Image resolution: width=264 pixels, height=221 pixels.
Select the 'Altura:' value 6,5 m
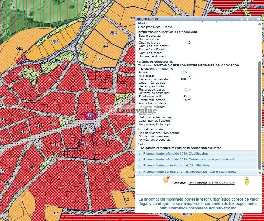[x=186, y=72]
